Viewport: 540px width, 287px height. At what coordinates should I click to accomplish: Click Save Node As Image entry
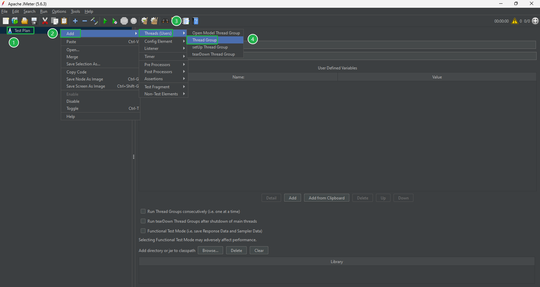[100, 79]
